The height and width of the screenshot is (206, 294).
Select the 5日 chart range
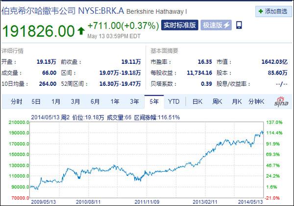36,102
